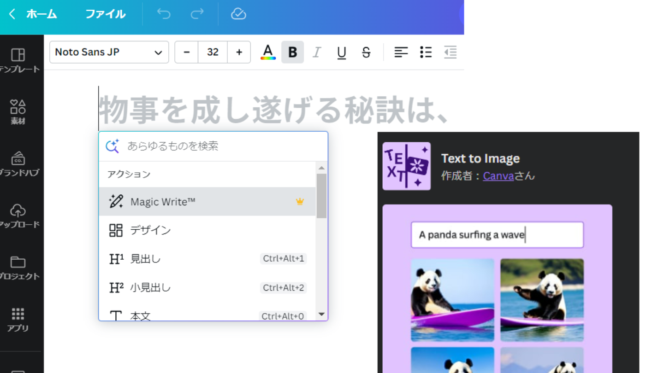
Task: Open the プロジェクト folder panel
Action: click(18, 267)
